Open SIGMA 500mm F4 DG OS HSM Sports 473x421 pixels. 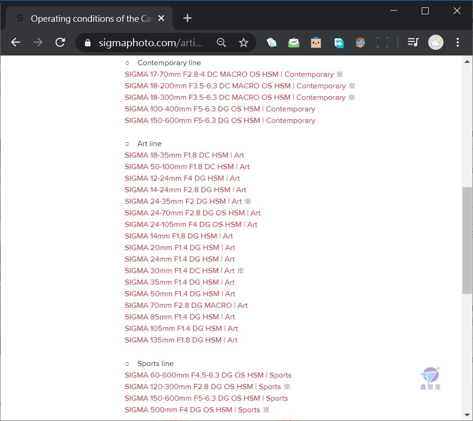[192, 410]
